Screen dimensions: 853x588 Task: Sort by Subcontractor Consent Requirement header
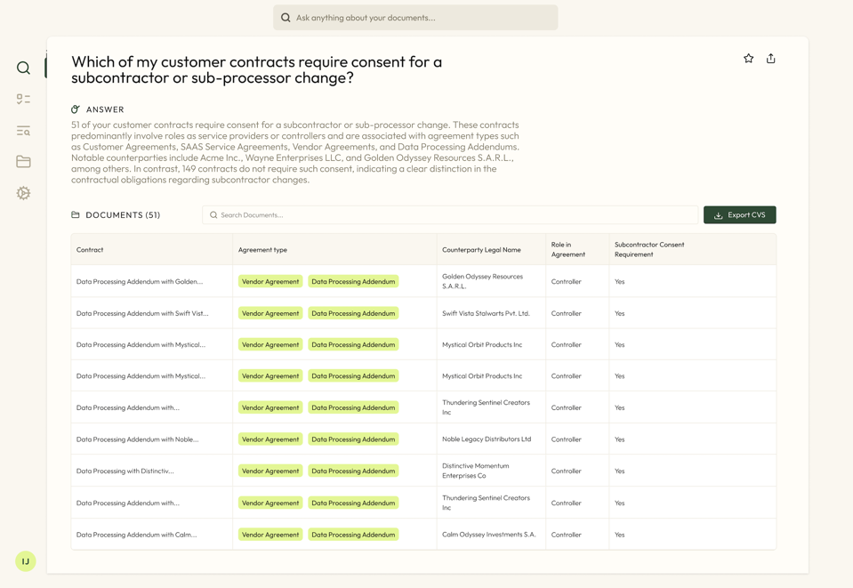649,250
